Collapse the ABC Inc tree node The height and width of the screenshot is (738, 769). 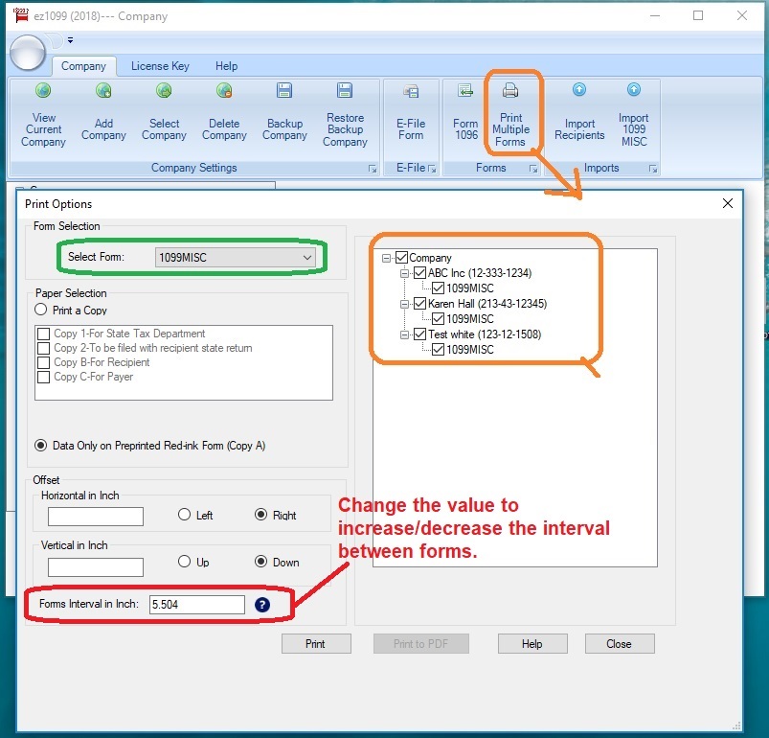pyautogui.click(x=406, y=273)
